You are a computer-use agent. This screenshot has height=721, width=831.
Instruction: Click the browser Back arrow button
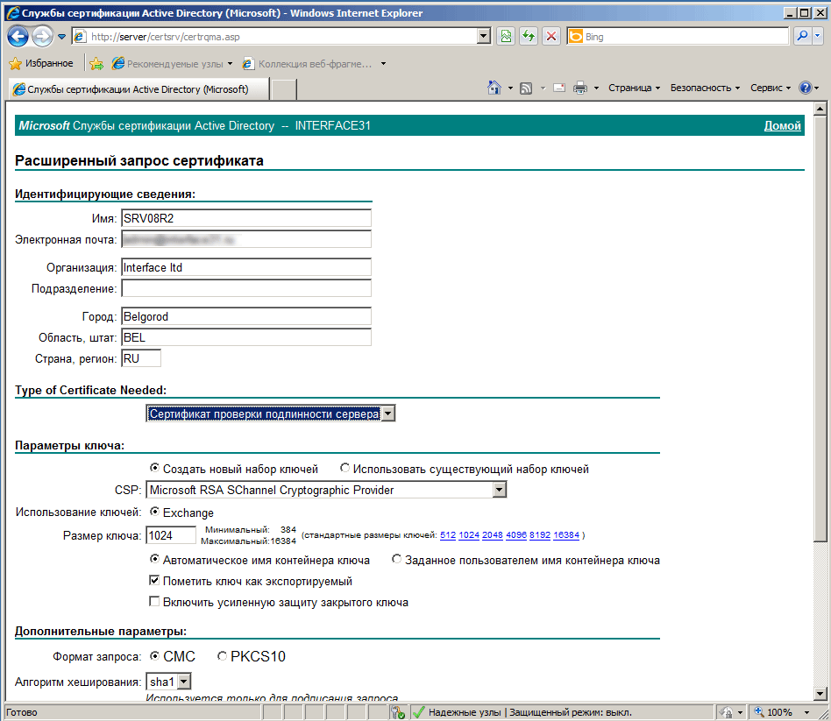[18, 37]
